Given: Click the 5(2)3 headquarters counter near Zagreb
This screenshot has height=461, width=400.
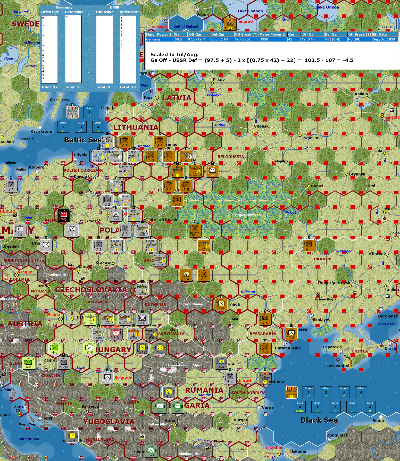Looking at the screenshot, I should (64, 363).
